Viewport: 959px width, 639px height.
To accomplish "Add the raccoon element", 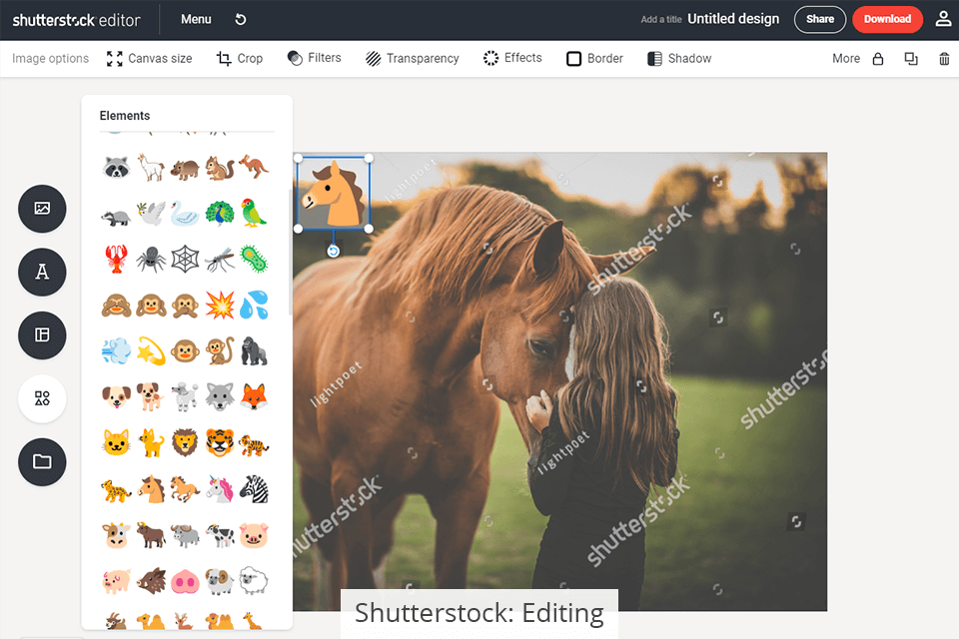I will click(116, 167).
